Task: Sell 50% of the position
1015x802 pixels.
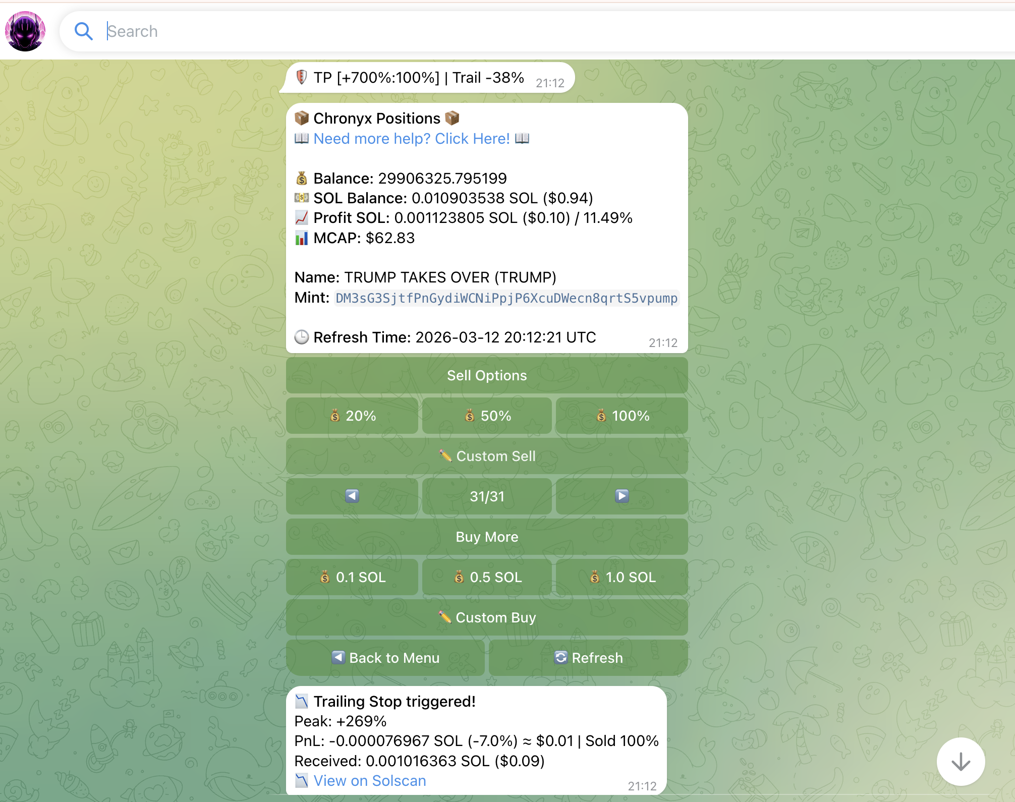Action: (487, 416)
